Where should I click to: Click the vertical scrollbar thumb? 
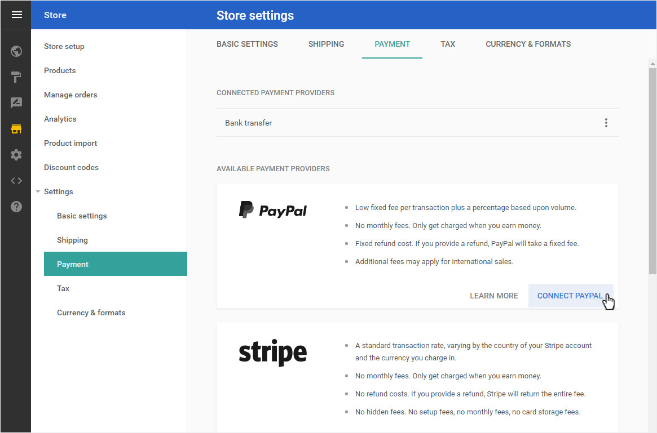click(x=652, y=171)
